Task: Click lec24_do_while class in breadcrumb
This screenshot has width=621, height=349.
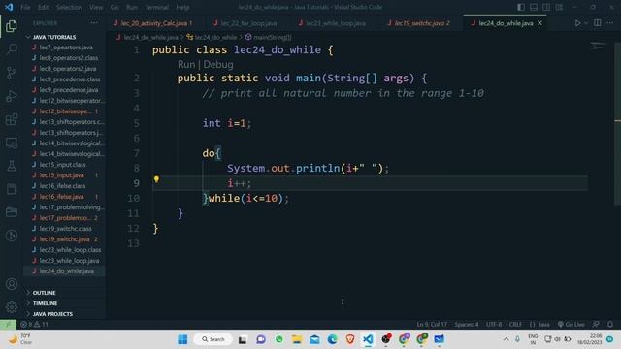Action: click(212, 37)
